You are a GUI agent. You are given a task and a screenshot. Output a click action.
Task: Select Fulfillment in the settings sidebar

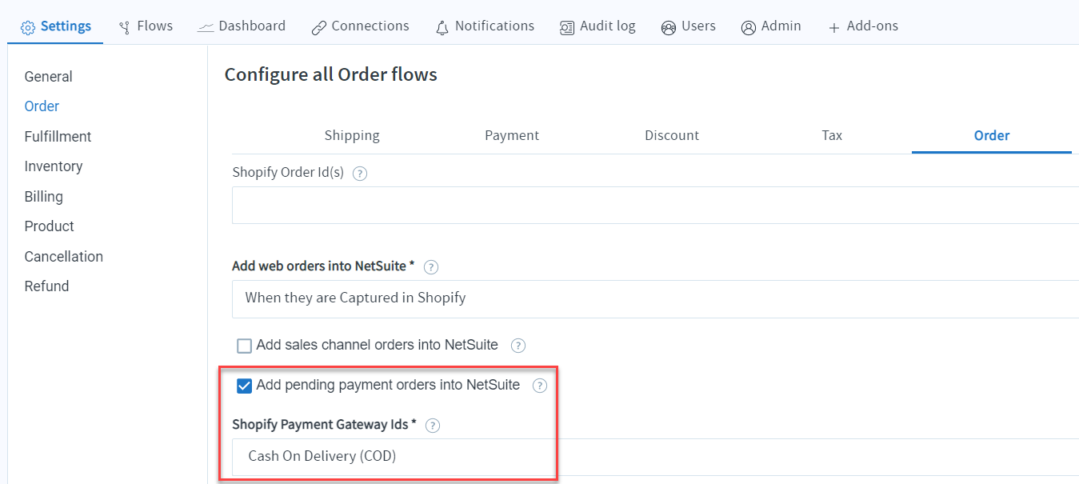coord(58,137)
